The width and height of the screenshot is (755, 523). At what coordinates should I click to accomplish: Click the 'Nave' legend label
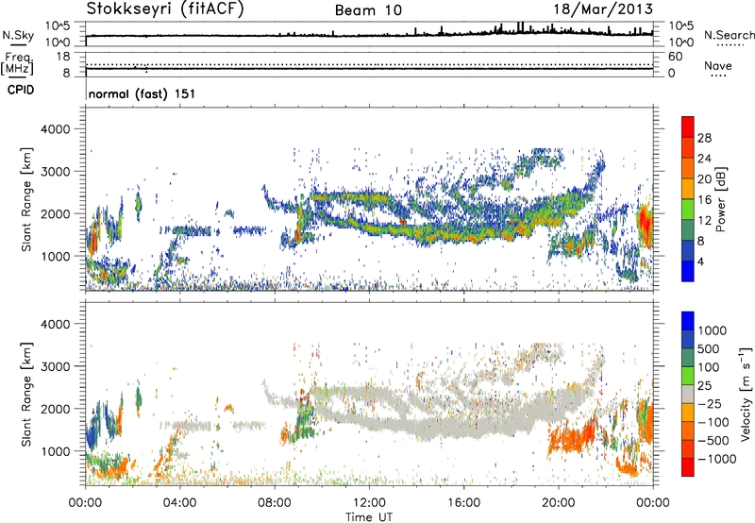point(718,65)
